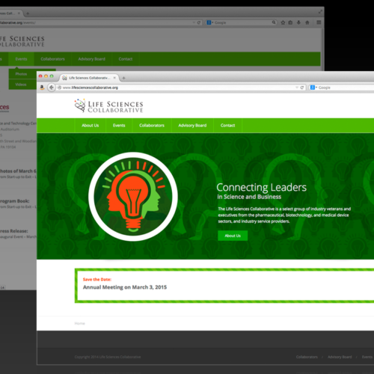The image size is (374, 374).
Task: Choose Videos from the Events submenu
Action: [x=22, y=85]
